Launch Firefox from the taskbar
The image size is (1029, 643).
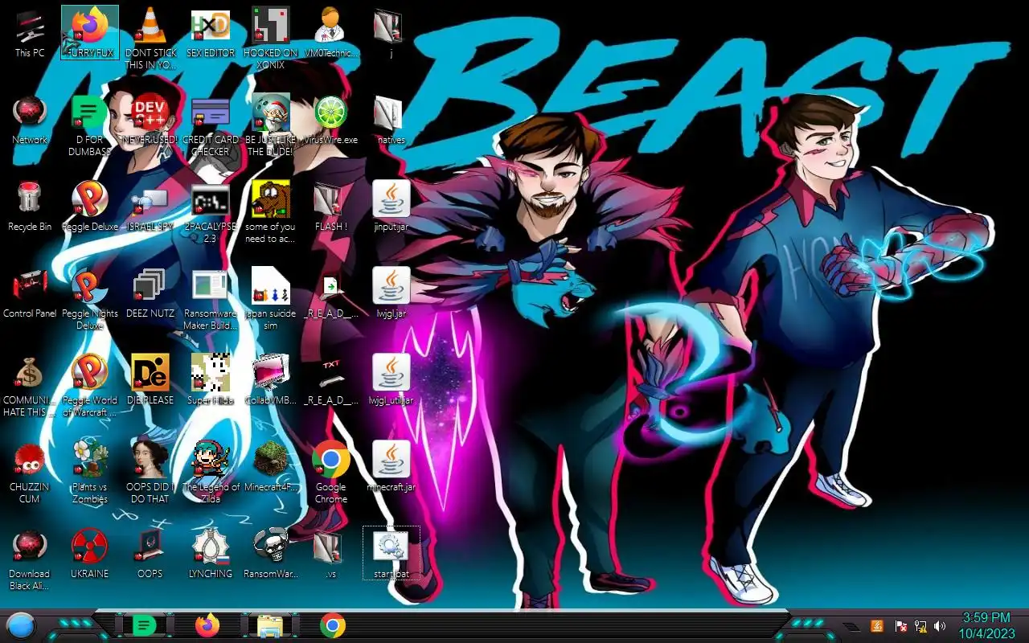[x=207, y=625]
